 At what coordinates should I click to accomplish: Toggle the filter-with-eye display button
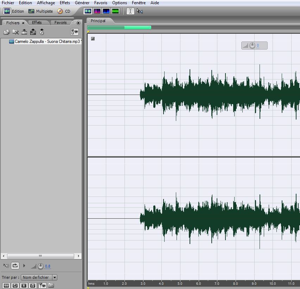pyautogui.click(x=43, y=285)
